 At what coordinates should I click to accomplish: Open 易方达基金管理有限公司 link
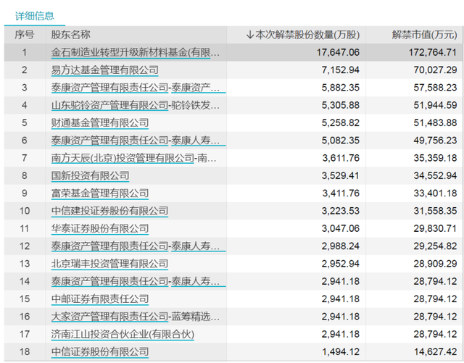[104, 70]
